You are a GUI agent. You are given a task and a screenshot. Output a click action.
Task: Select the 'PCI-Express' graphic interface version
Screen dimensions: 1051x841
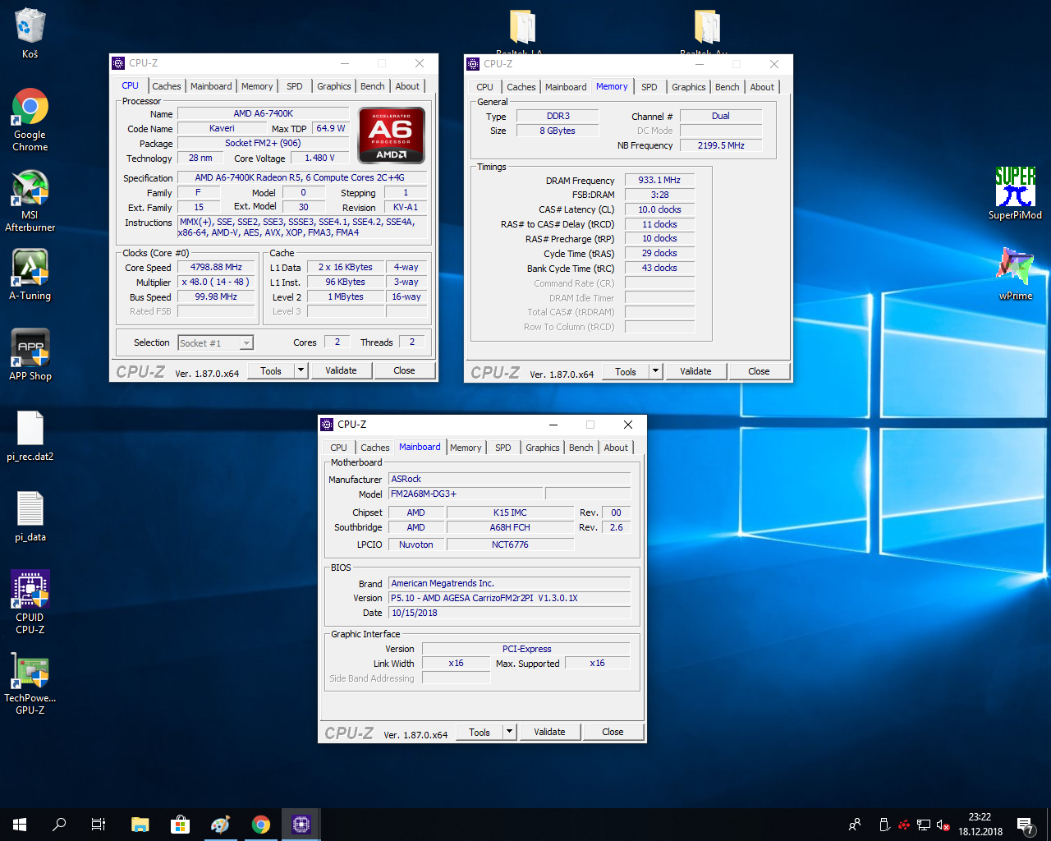pos(526,649)
